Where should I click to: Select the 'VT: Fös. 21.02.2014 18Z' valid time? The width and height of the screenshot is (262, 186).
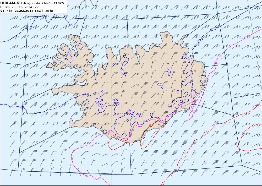point(20,11)
